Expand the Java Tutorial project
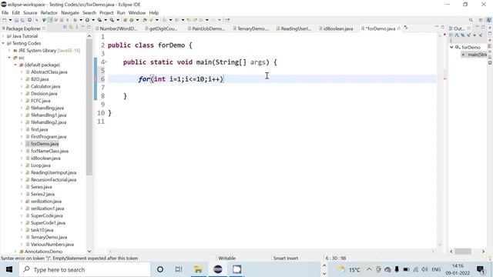Viewport: 493px width, 277px height. [x=3, y=36]
